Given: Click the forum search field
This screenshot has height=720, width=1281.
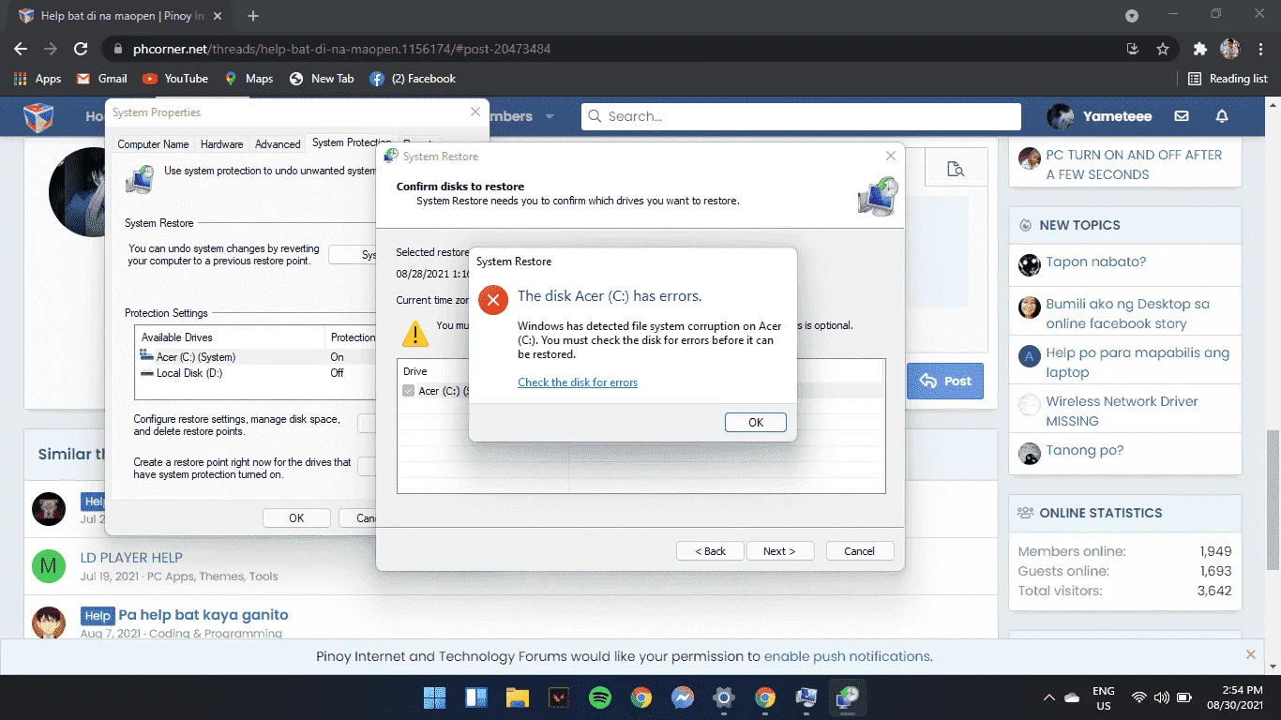Looking at the screenshot, I should coord(801,116).
